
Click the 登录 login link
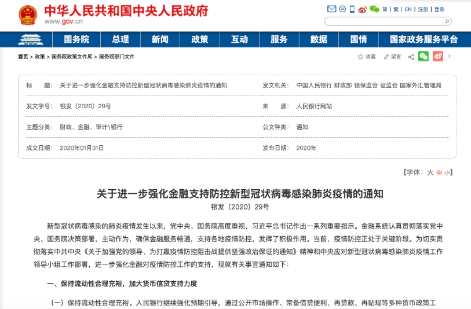coord(439,9)
